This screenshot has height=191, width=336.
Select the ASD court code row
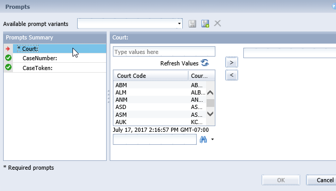click(x=159, y=107)
